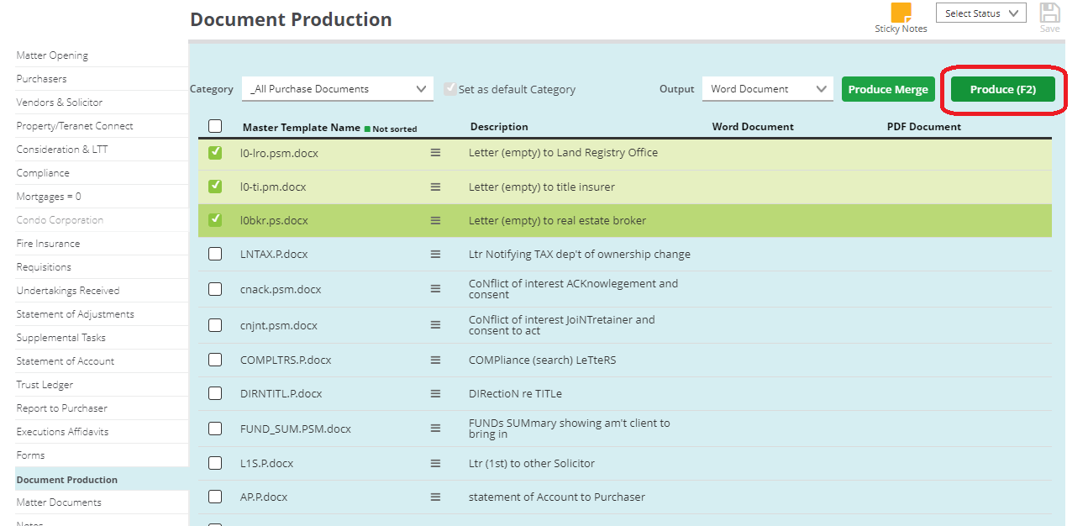Select 'COMPliance (search) LeTteRS' description
This screenshot has height=526, width=1088.
tap(543, 360)
